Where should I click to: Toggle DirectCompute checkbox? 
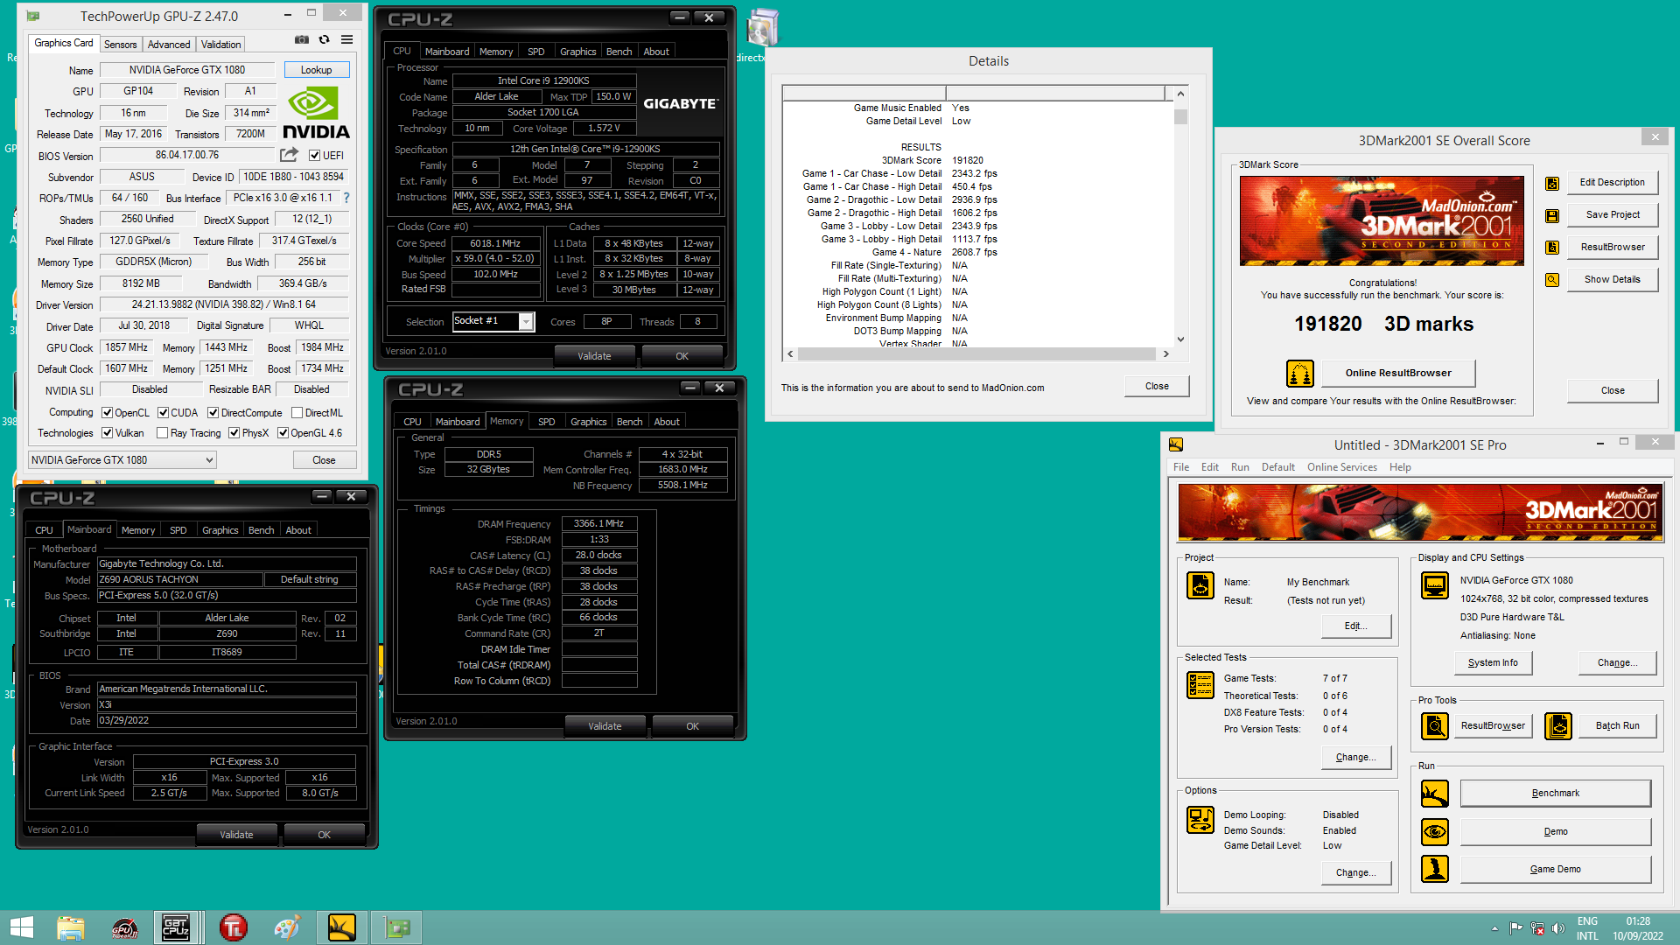coord(213,413)
